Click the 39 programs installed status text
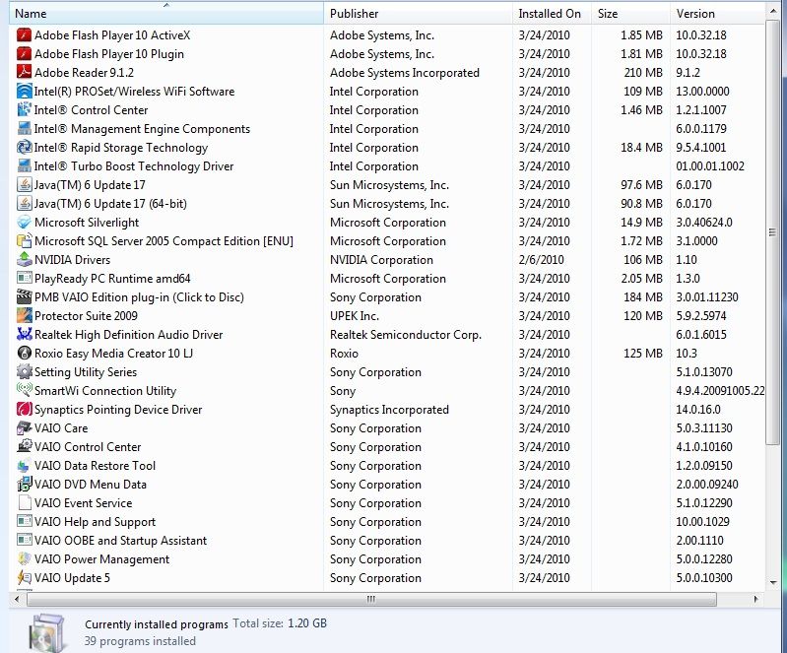 140,641
